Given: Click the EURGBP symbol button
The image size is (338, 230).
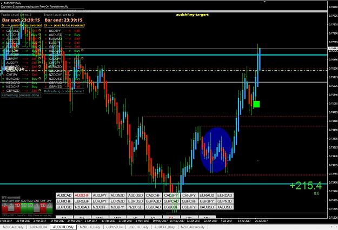Looking at the screenshot, I should (x=82, y=201).
